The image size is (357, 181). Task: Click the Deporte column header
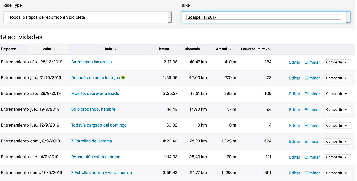(x=8, y=49)
